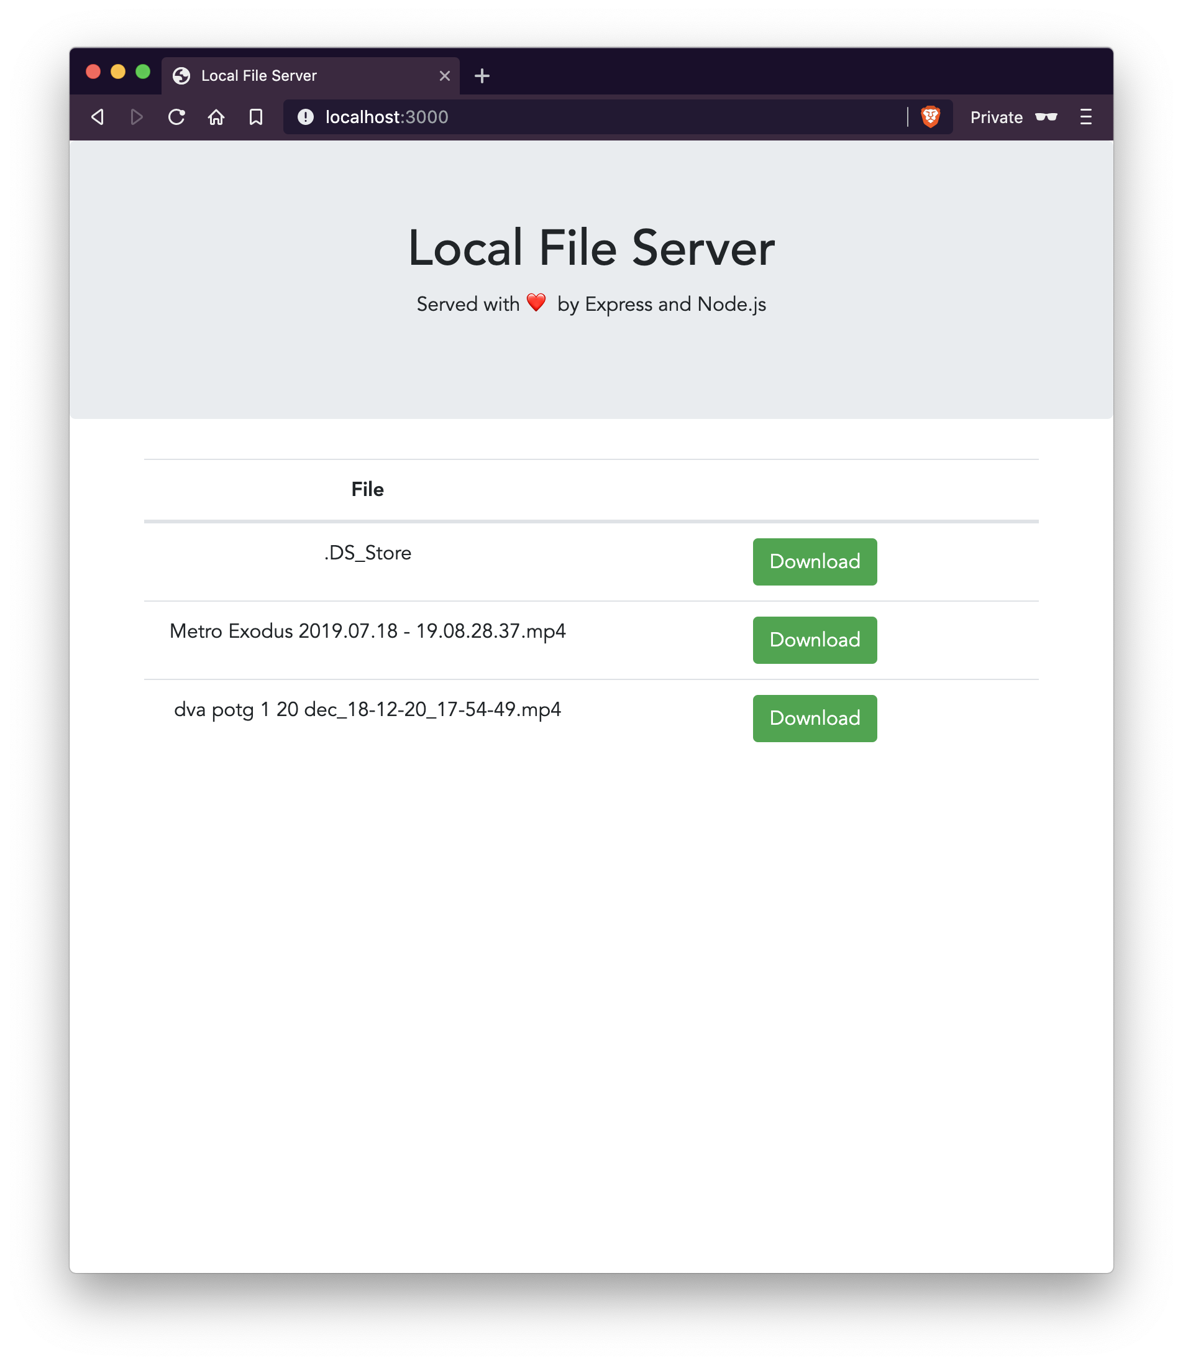
Task: Bookmark this page with the bookmark icon
Action: click(255, 117)
